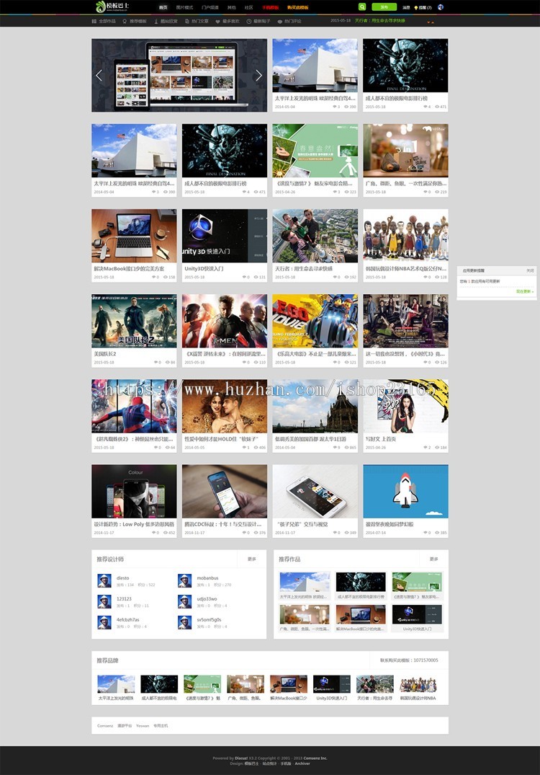Select 首页 in the top navigation

point(163,7)
